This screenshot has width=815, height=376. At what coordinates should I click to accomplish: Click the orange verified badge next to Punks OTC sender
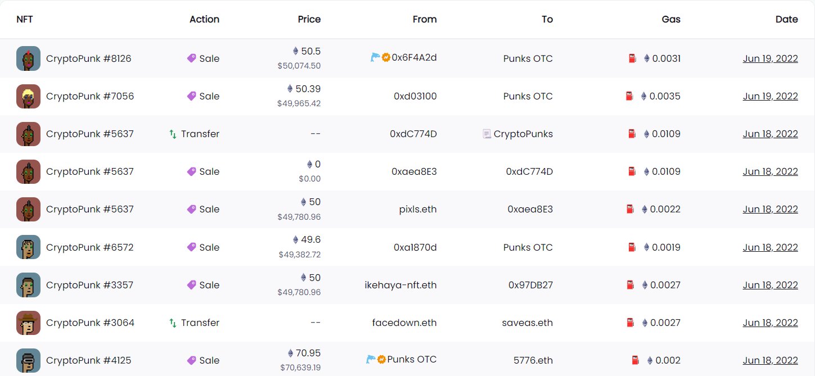pyautogui.click(x=381, y=359)
